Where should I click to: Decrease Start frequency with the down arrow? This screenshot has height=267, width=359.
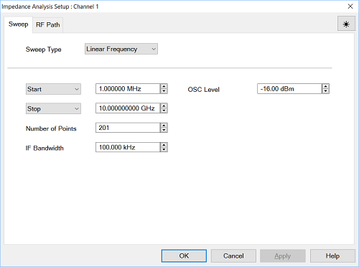coord(164,91)
